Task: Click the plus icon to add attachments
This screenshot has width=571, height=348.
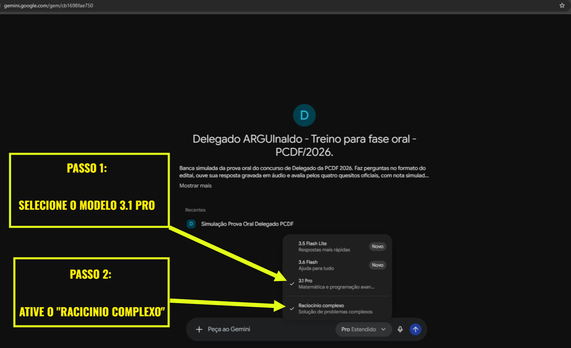Action: click(x=199, y=329)
